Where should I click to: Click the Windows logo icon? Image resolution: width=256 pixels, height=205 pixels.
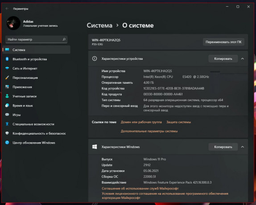pos(95,147)
